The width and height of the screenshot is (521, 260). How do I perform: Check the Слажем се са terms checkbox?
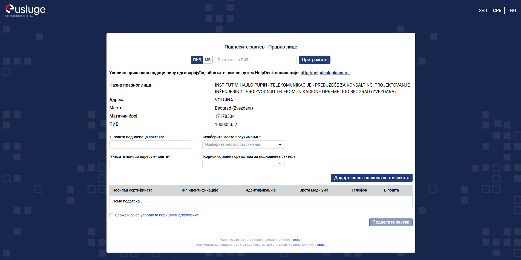[111, 215]
